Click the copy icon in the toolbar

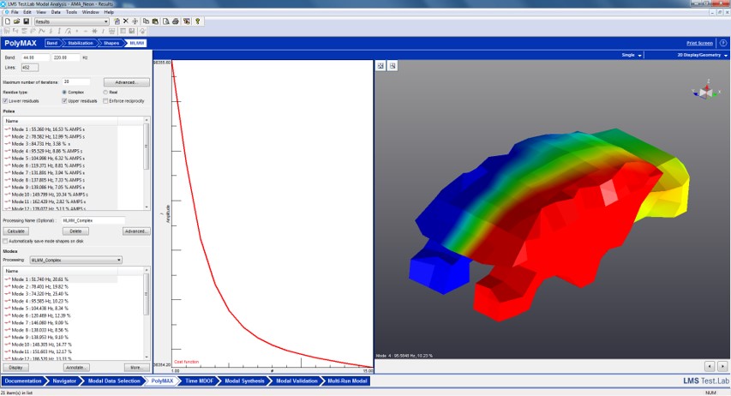[x=146, y=21]
